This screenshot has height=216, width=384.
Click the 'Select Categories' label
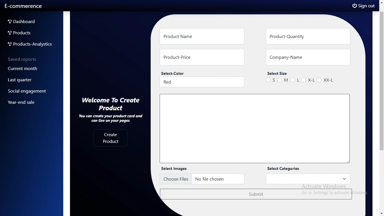(283, 168)
